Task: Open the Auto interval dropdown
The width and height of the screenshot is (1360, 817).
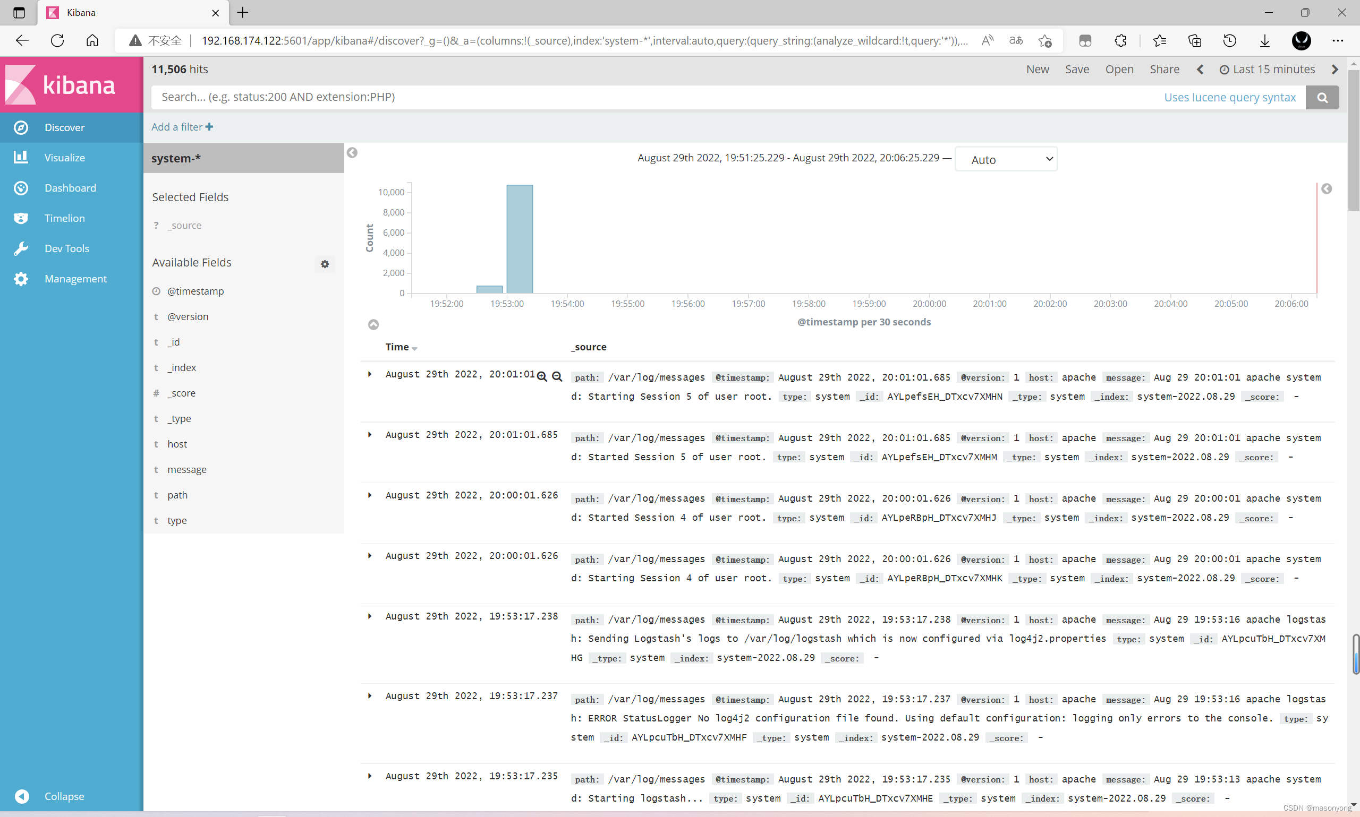Action: click(1006, 160)
